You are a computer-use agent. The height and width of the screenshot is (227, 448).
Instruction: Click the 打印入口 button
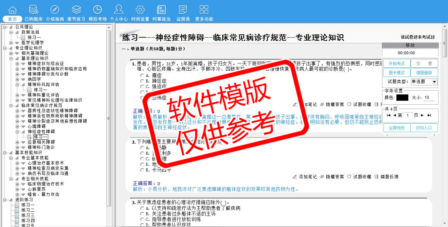click(424, 128)
